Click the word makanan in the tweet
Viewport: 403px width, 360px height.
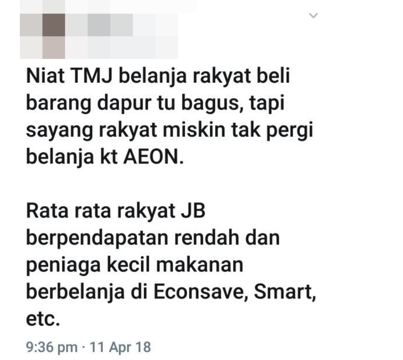(200, 265)
